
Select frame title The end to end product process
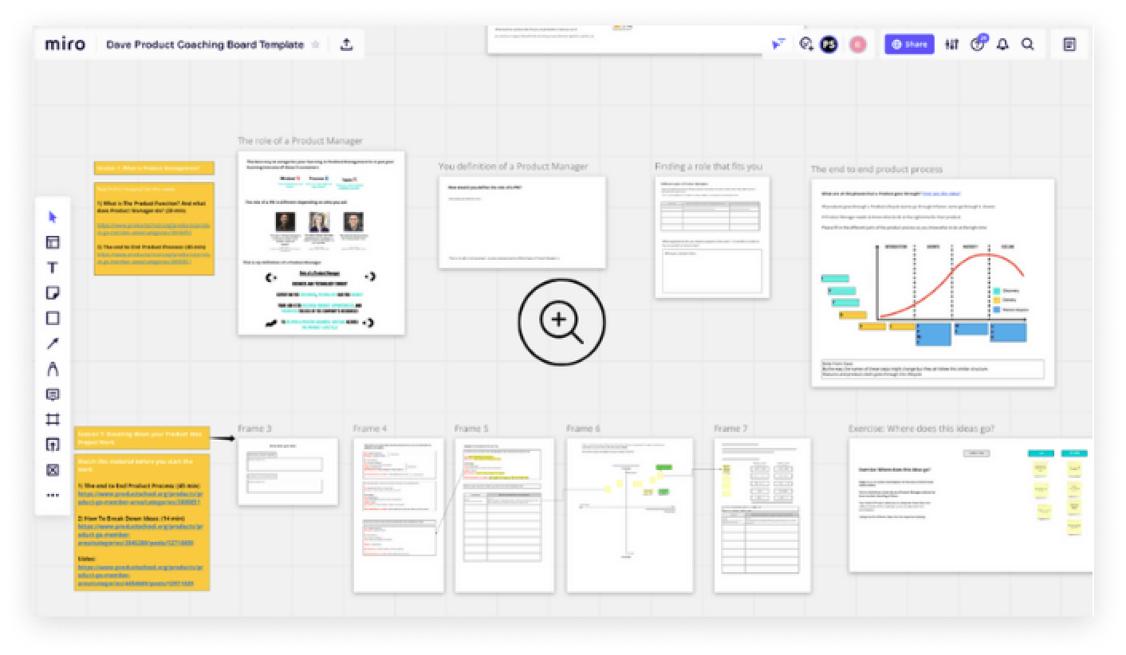tap(876, 170)
